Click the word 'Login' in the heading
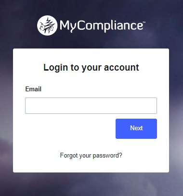The width and height of the screenshot is (183, 196). coord(56,68)
